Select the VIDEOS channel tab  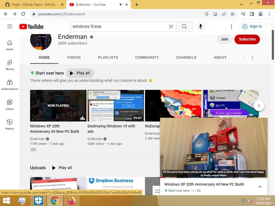pos(74,57)
